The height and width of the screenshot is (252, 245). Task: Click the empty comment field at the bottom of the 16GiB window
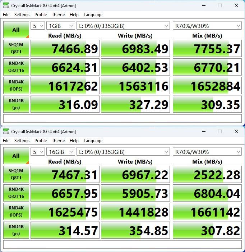pyautogui.click(x=122, y=245)
